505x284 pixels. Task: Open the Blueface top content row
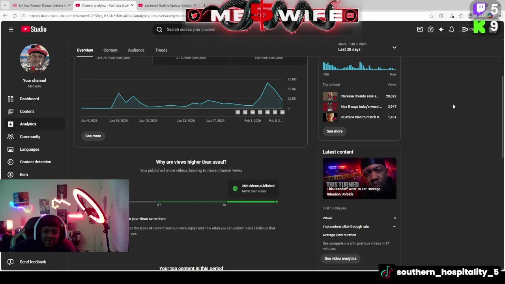pyautogui.click(x=359, y=117)
